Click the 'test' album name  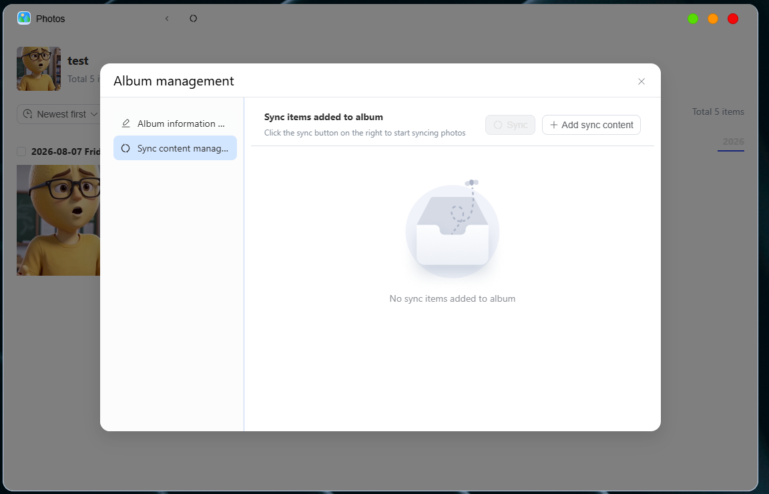click(78, 61)
